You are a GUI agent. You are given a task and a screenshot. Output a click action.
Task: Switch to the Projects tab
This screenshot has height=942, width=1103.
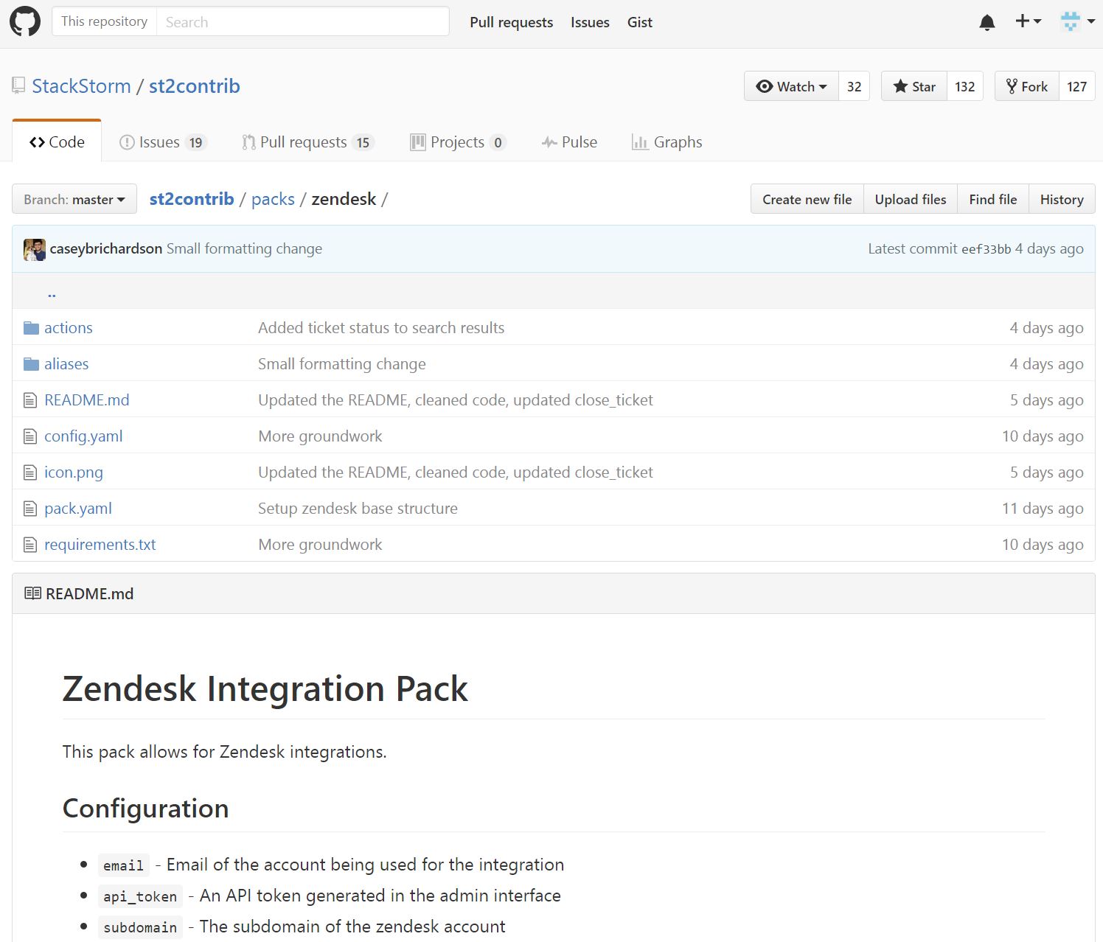point(458,142)
